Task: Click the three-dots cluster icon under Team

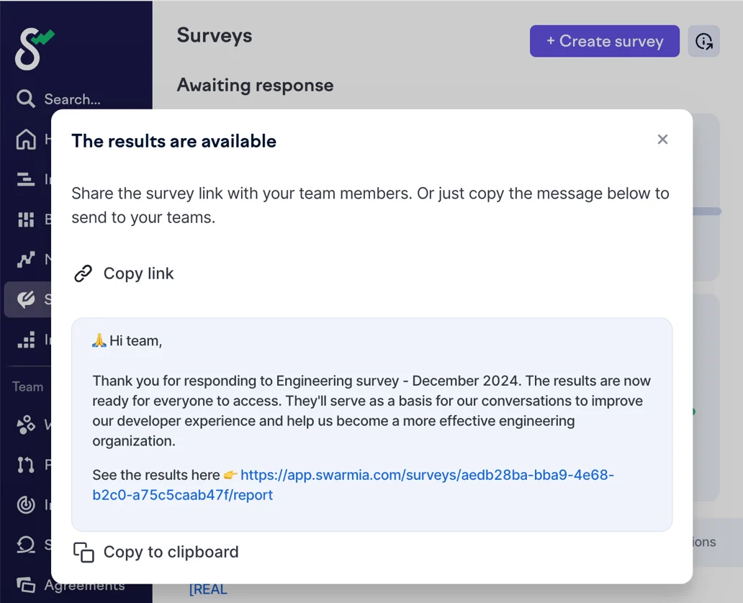Action: point(26,425)
